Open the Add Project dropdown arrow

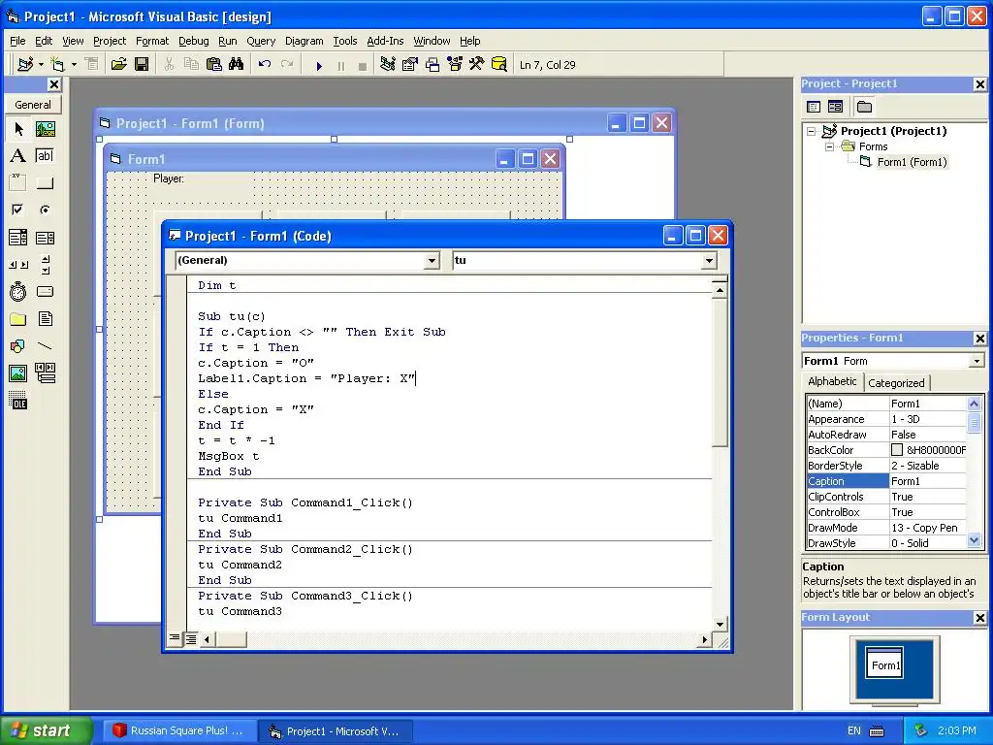(x=41, y=65)
